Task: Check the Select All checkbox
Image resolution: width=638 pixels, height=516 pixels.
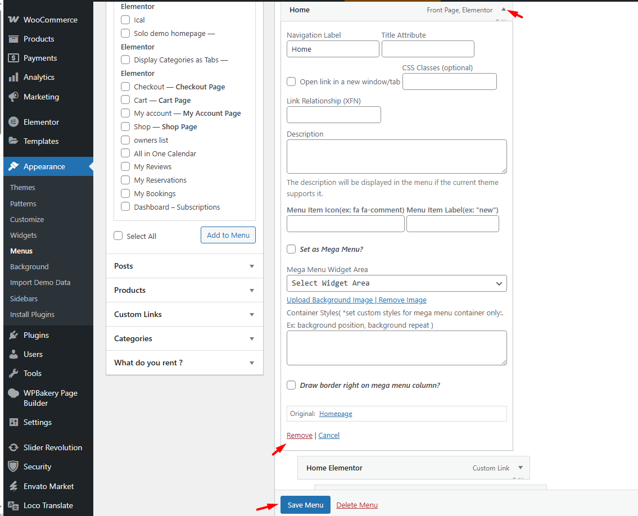Action: click(118, 236)
